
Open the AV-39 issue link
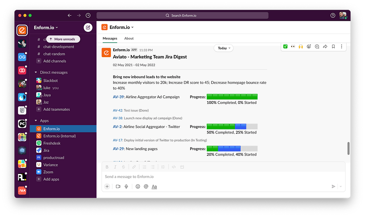118,97
